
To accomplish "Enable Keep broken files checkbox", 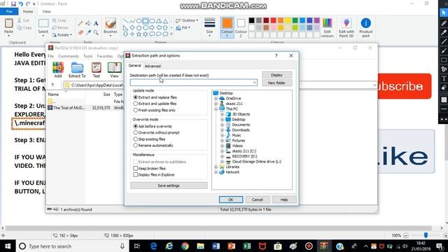I will [x=135, y=168].
